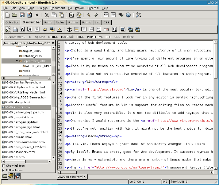Click the Cut scissors icon
219x185 pixels.
click(x=47, y=15)
